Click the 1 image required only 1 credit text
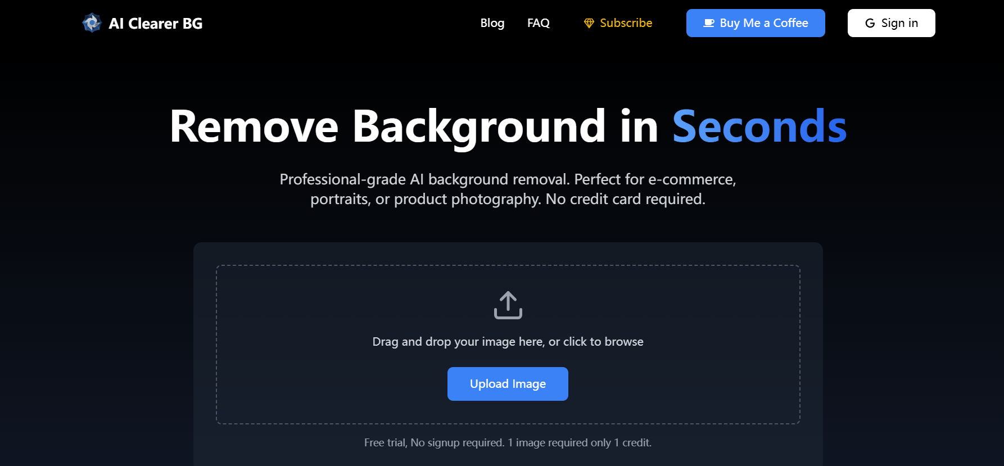1004x466 pixels. point(580,443)
